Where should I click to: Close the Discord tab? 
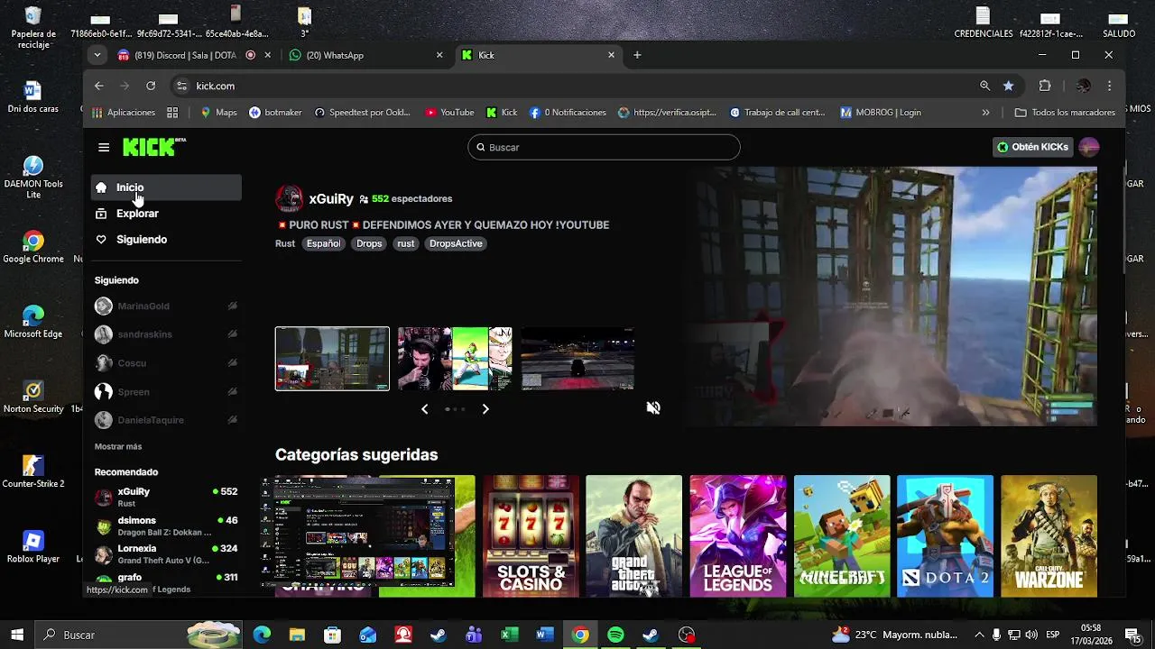click(x=267, y=55)
